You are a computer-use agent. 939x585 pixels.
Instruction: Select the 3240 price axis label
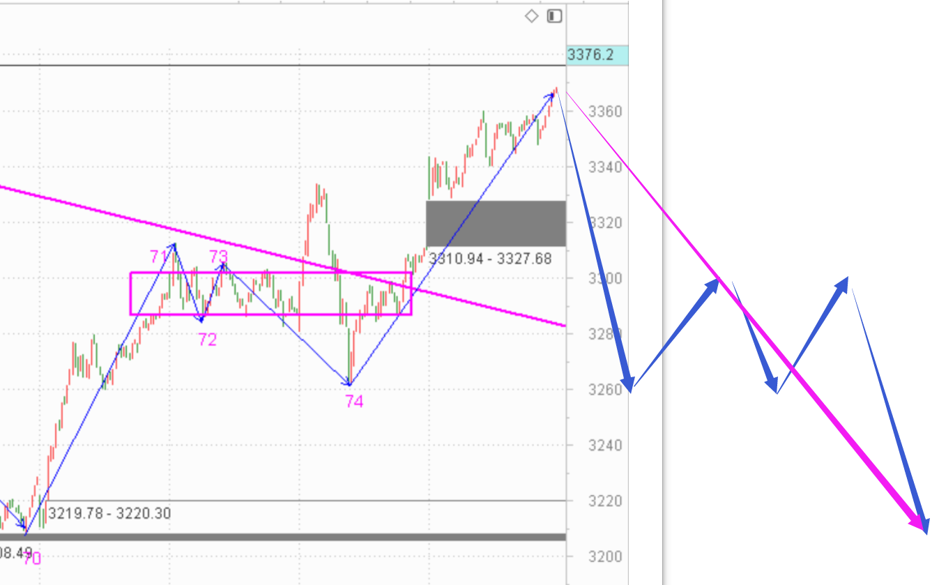(605, 446)
